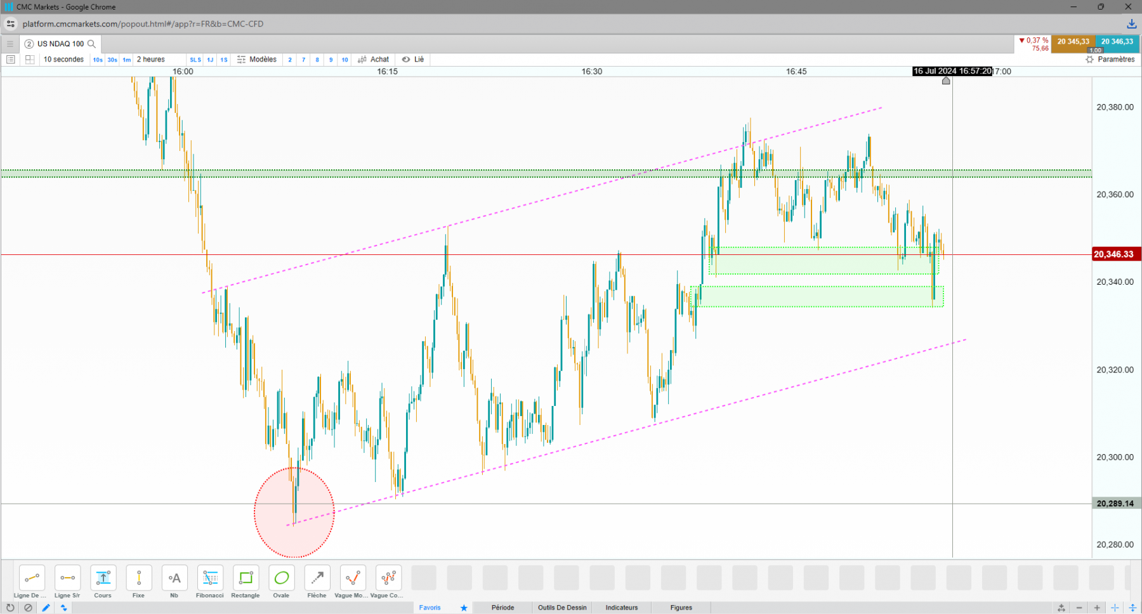
Task: Pick the Ovale shape tool
Action: coord(281,582)
